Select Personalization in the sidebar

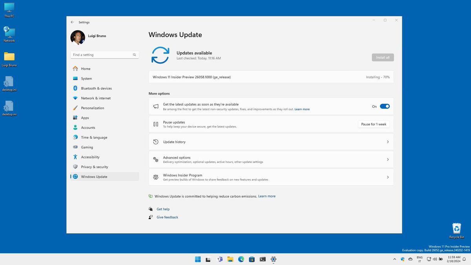[104, 108]
